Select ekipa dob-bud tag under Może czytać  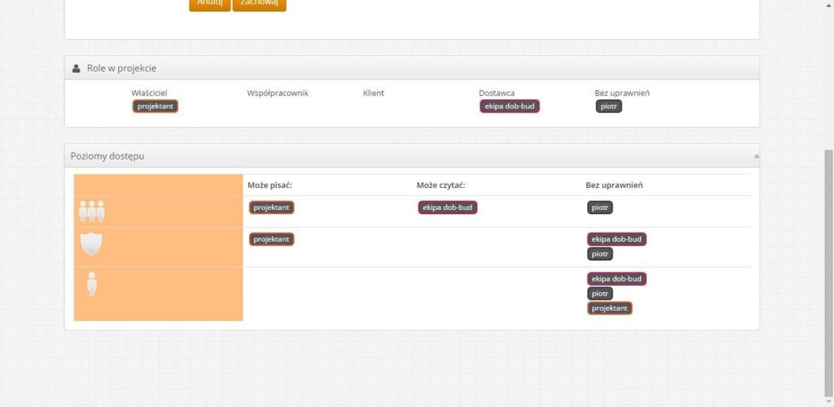(447, 208)
